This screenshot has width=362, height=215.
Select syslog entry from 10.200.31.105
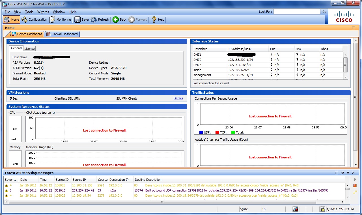[174, 185]
